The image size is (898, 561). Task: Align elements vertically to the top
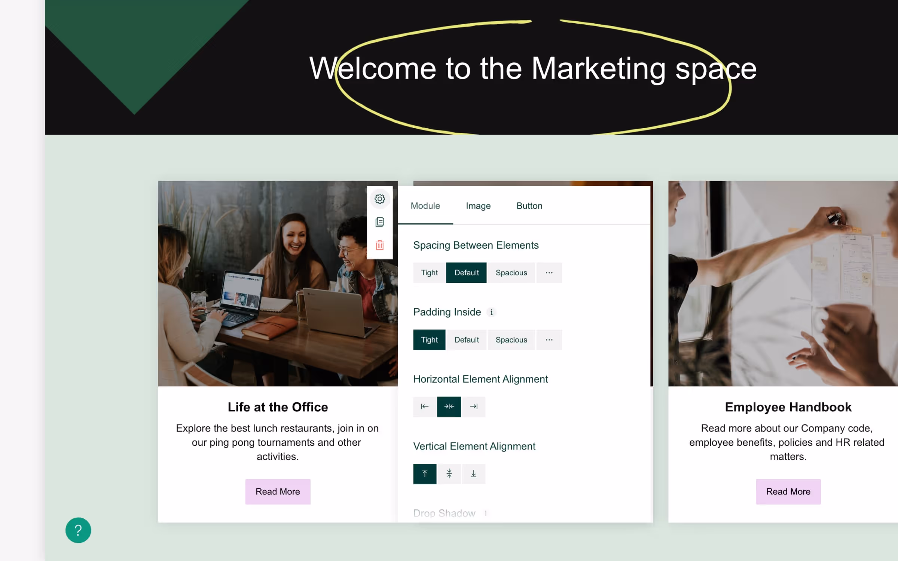click(425, 474)
